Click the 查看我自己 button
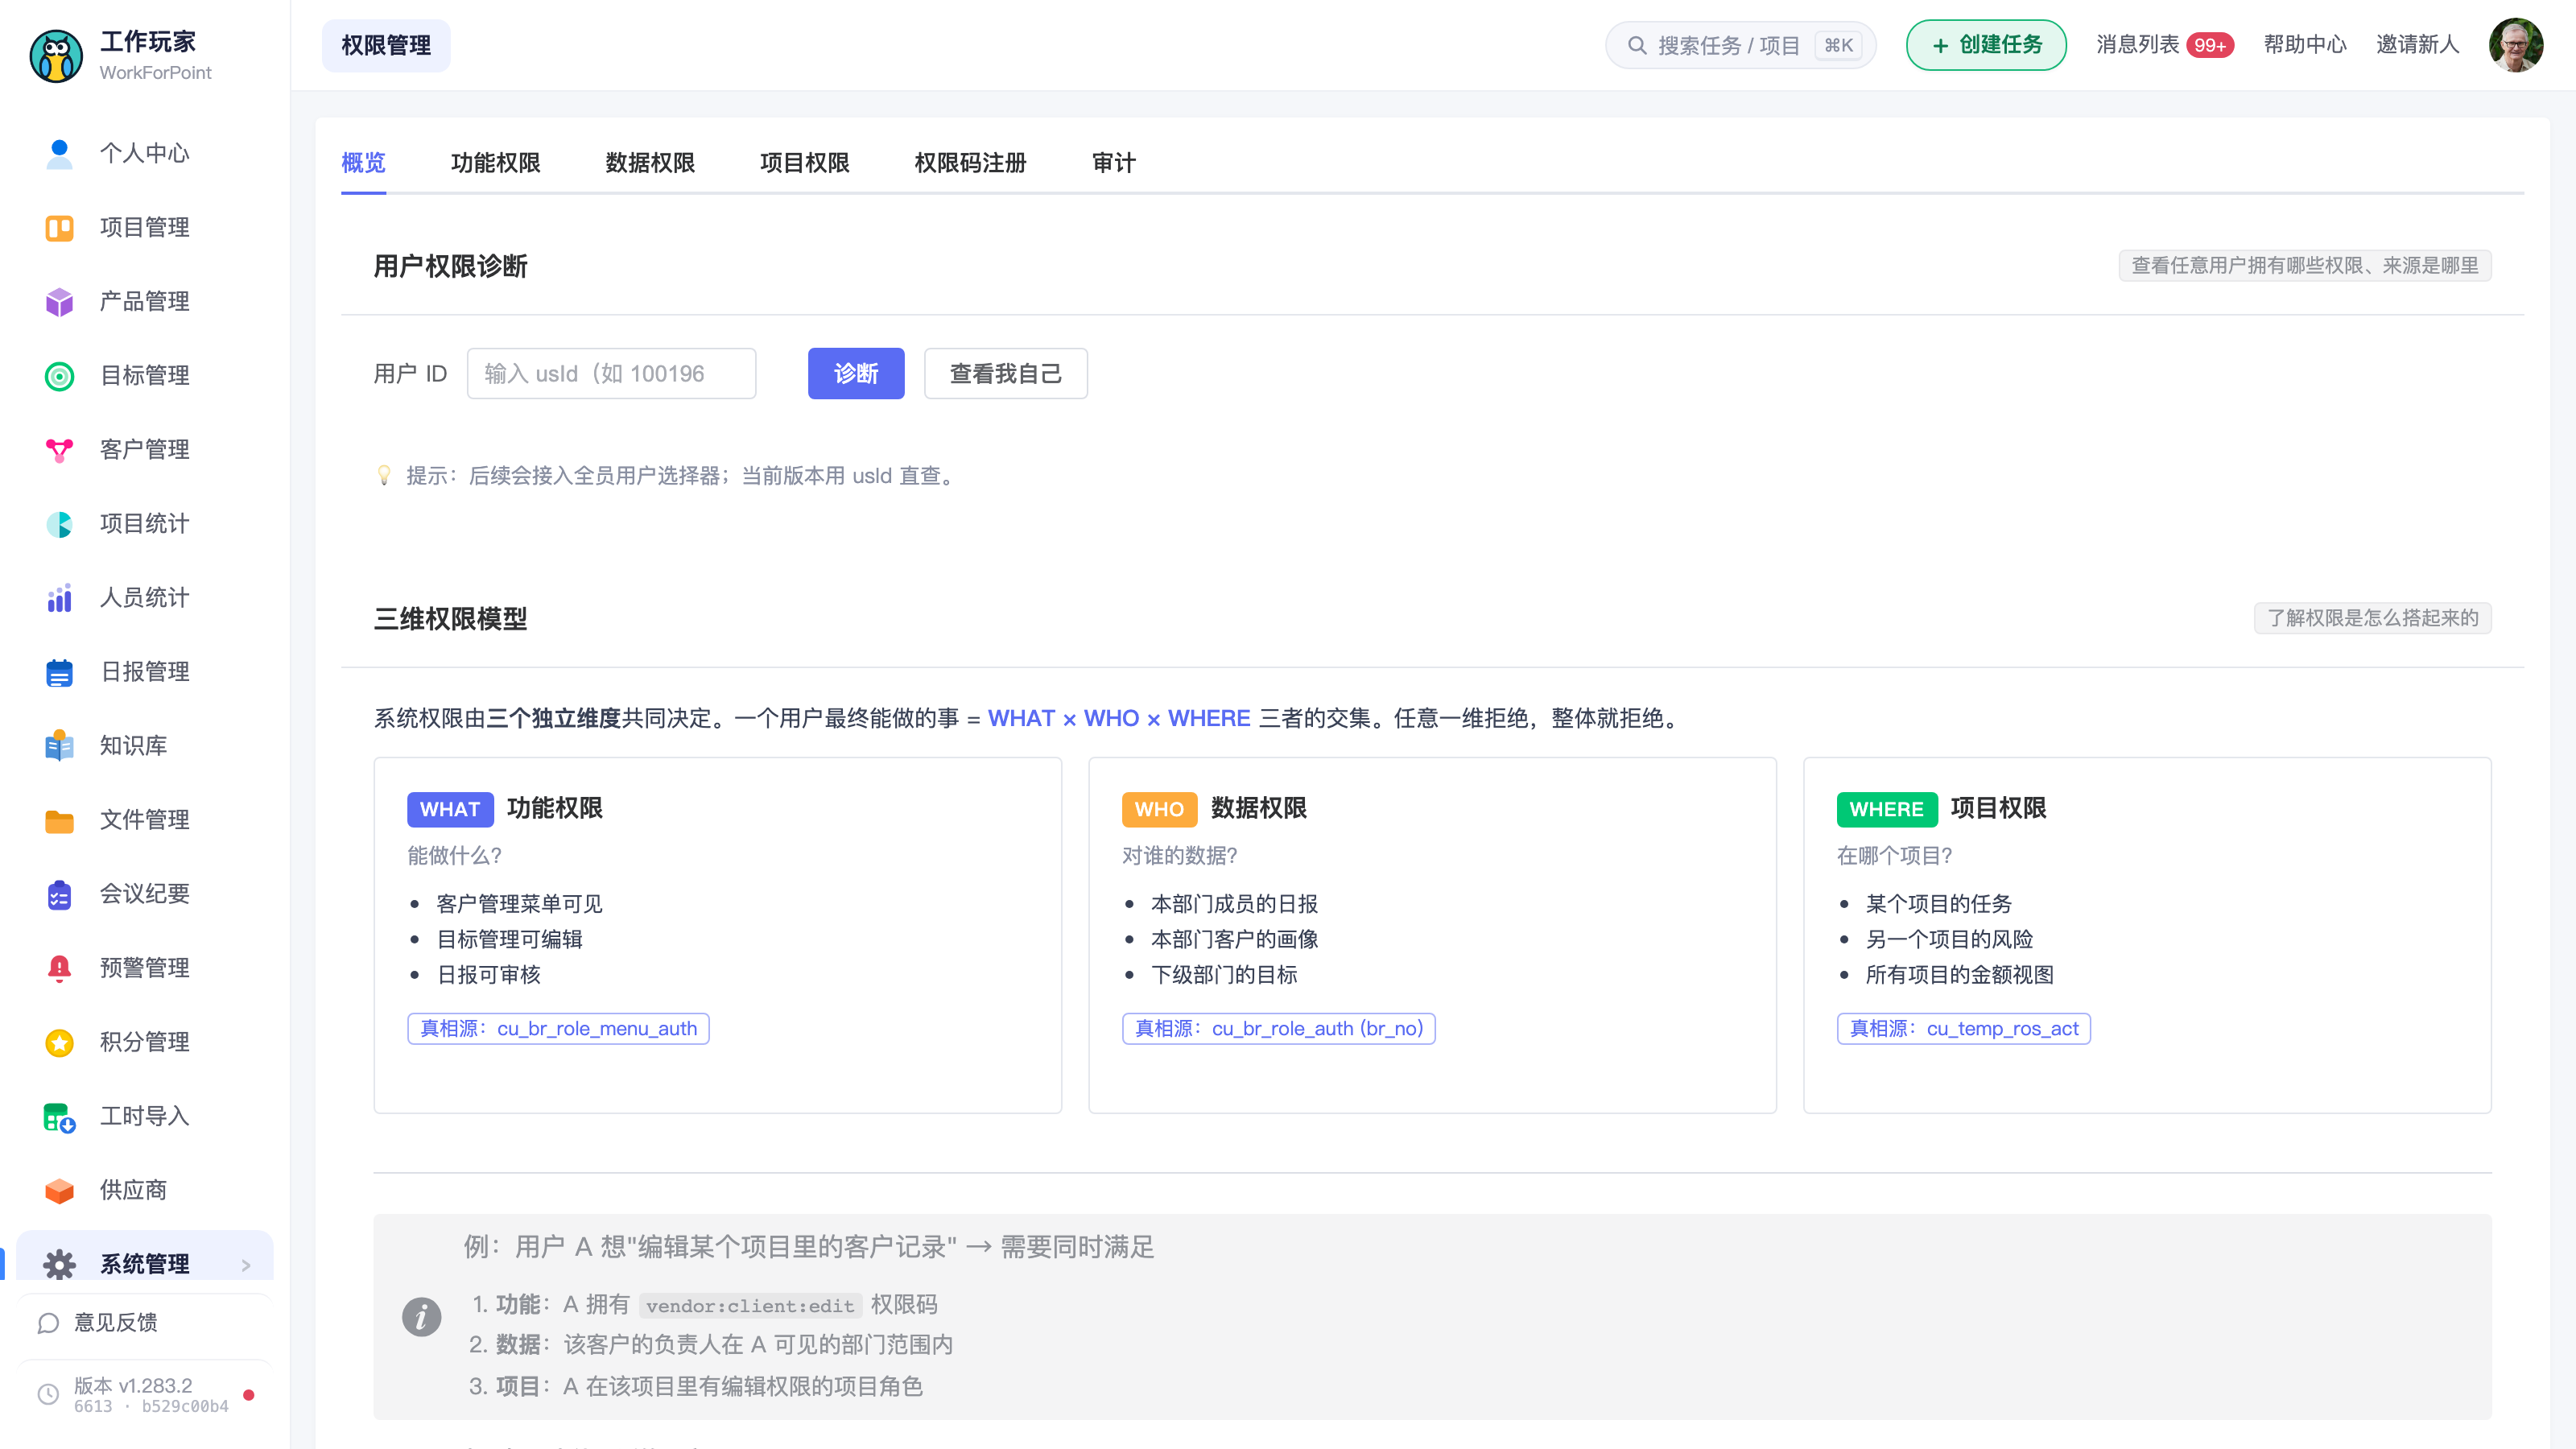Screen dimensions: 2576x1449 coord(1005,373)
